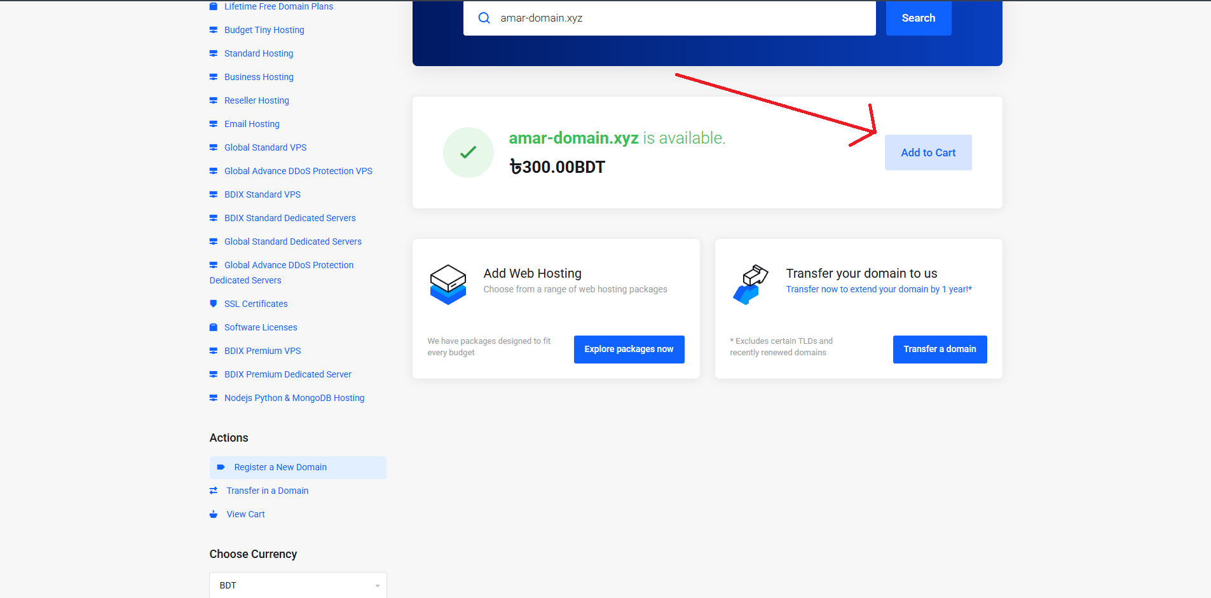This screenshot has height=598, width=1211.
Task: Open Global Advance DDoS Protection Dedicated Servers
Action: pyautogui.click(x=282, y=273)
